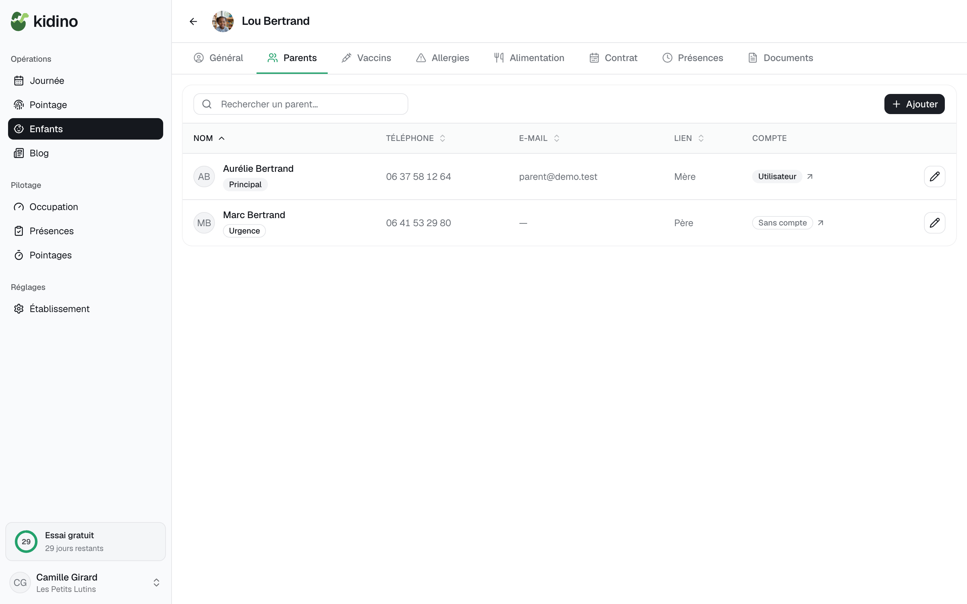967x604 pixels.
Task: Edit Marc Bertrand with pencil icon
Action: coord(934,223)
